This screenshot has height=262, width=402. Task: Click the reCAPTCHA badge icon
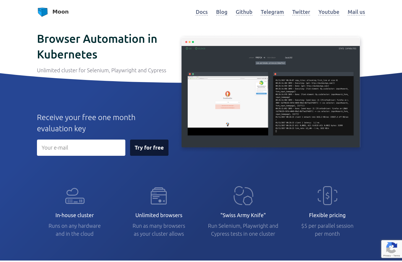click(x=391, y=248)
